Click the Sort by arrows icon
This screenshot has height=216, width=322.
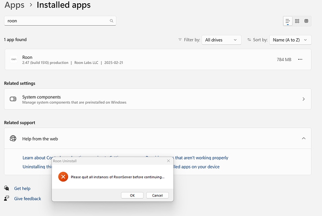pos(249,40)
